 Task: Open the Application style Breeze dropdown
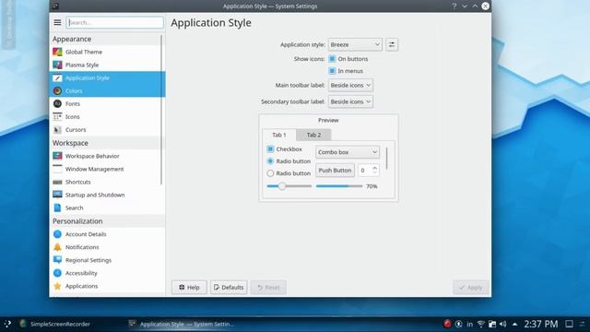[355, 44]
